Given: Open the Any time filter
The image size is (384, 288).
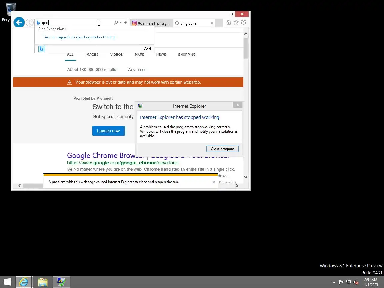Looking at the screenshot, I should point(136,70).
